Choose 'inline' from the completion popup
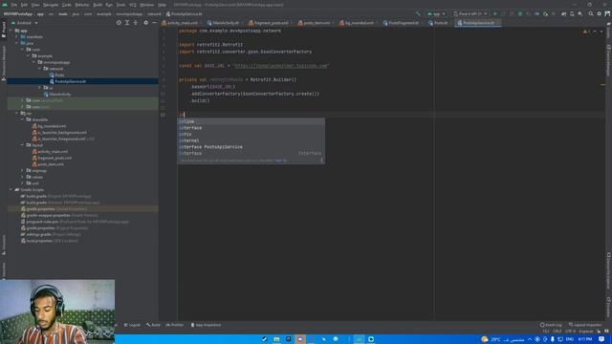 click(251, 121)
